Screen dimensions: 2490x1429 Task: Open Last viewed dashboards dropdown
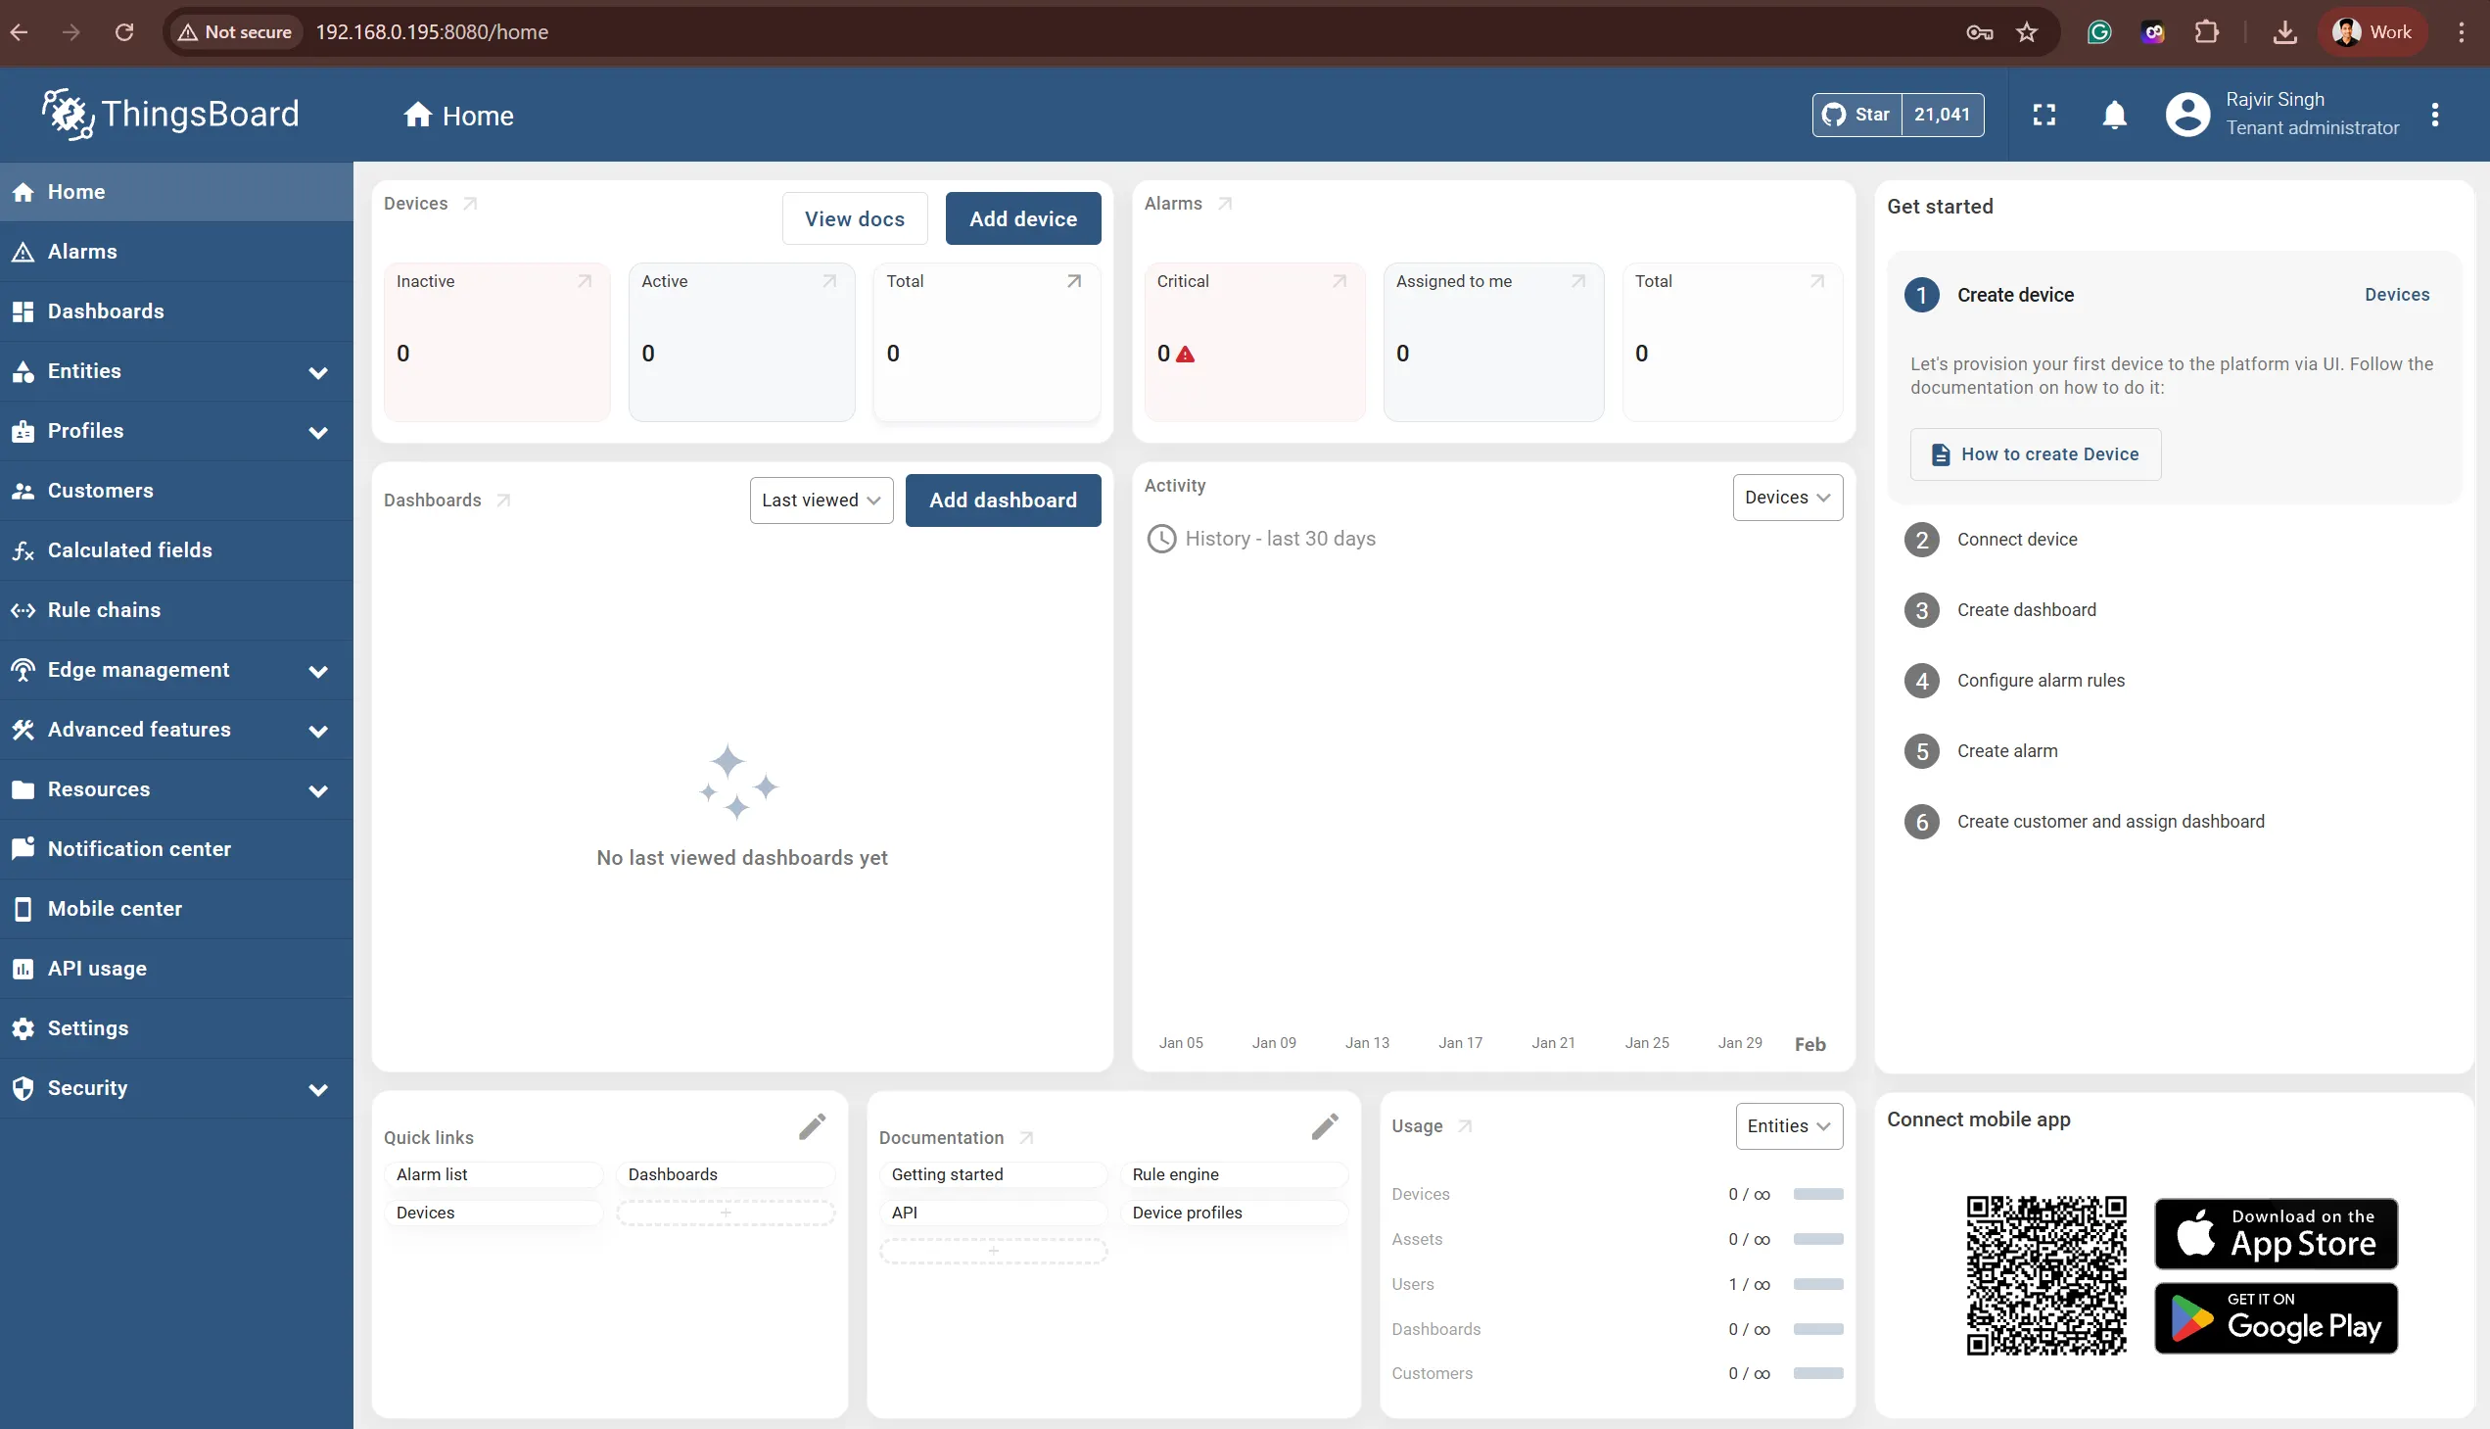pyautogui.click(x=822, y=500)
